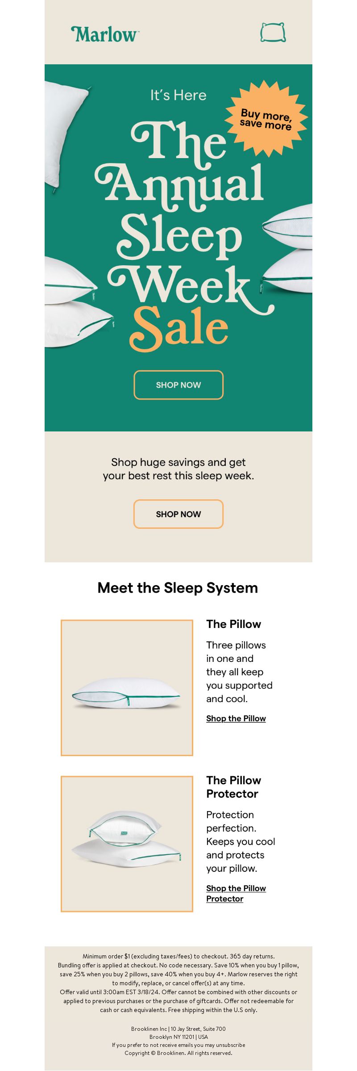Open the "Shop the Pillow Protector" link
The image size is (357, 1071).
click(x=236, y=893)
